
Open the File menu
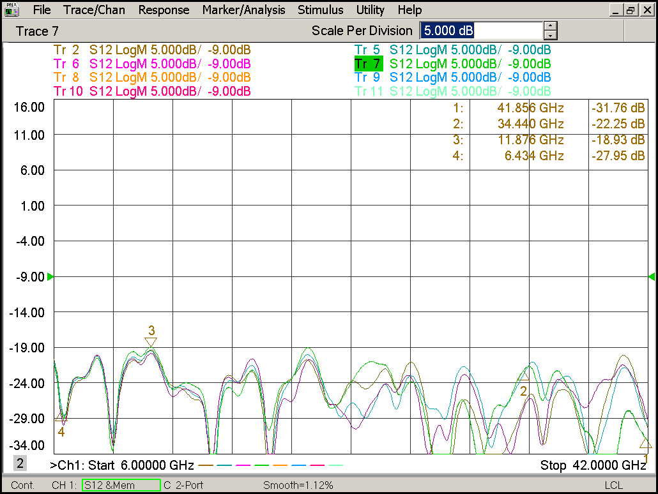(x=42, y=10)
